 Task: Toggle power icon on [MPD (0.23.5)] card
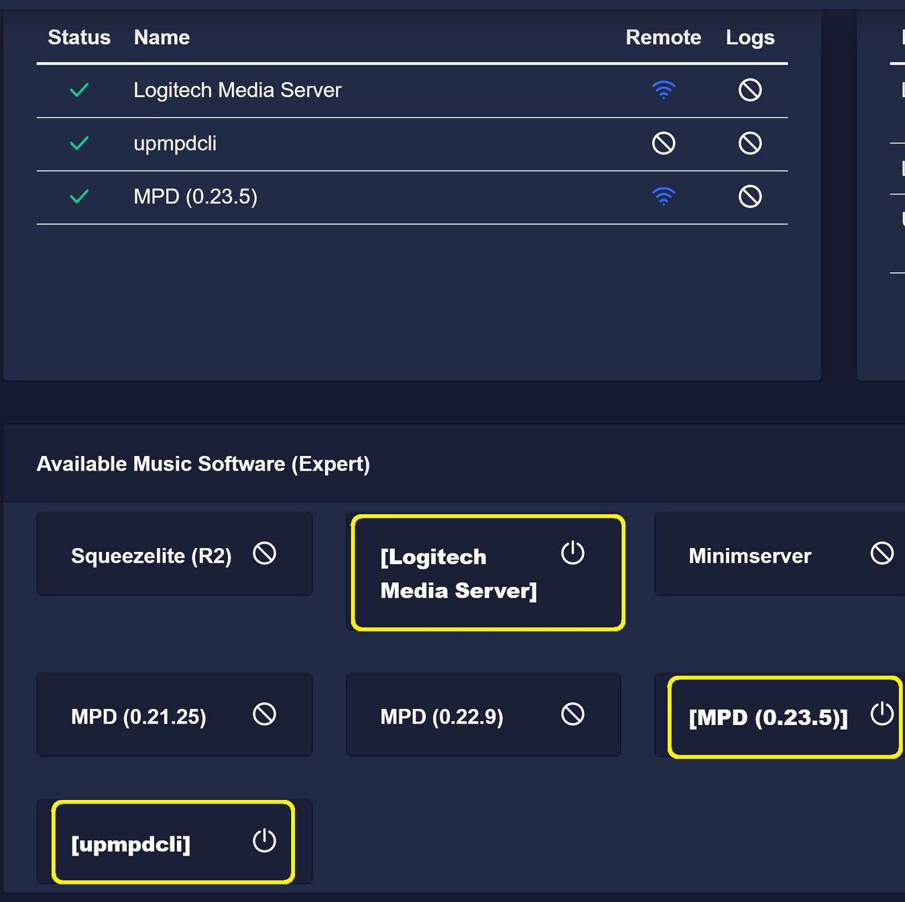pos(882,714)
